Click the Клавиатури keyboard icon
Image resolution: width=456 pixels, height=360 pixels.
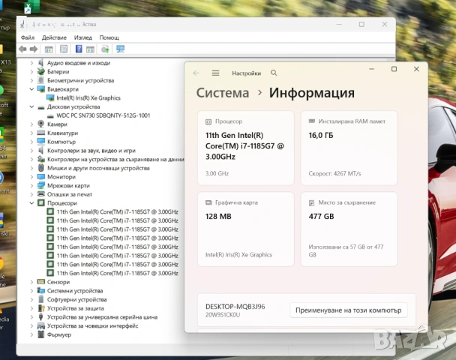pos(41,133)
